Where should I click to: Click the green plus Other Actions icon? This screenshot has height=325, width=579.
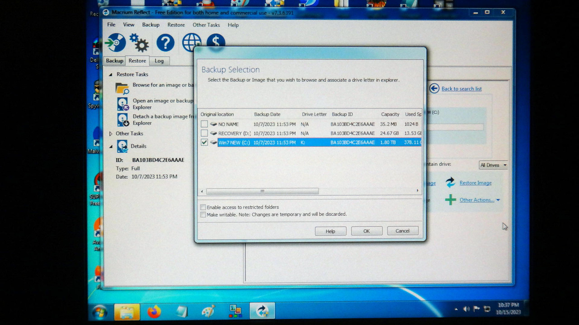coord(450,200)
